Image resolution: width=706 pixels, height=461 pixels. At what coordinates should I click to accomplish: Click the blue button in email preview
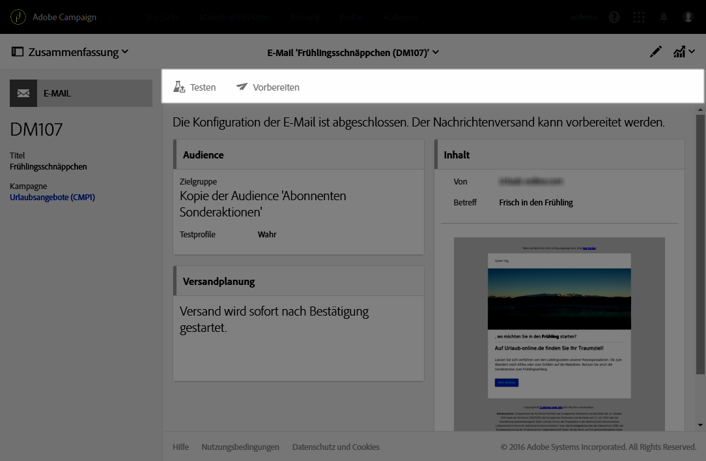pyautogui.click(x=507, y=383)
